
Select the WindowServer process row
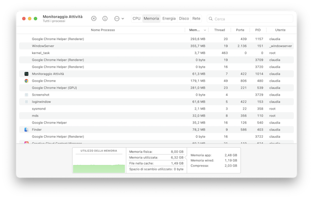(156, 46)
